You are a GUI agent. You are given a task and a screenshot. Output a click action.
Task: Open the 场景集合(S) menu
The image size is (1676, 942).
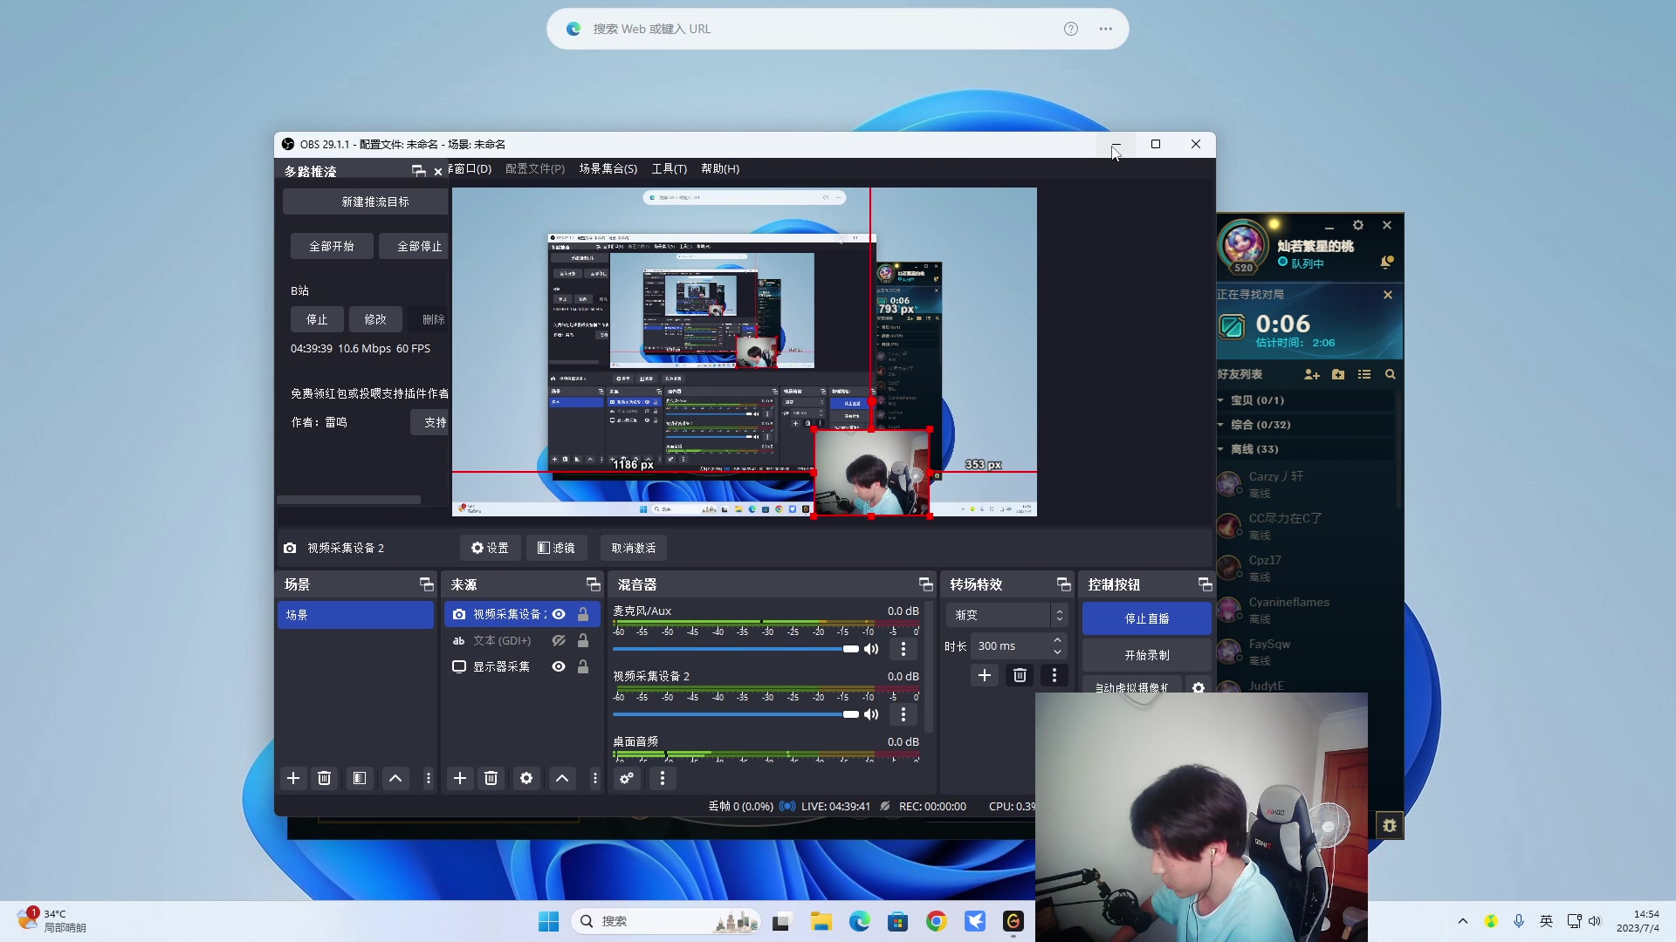(608, 168)
